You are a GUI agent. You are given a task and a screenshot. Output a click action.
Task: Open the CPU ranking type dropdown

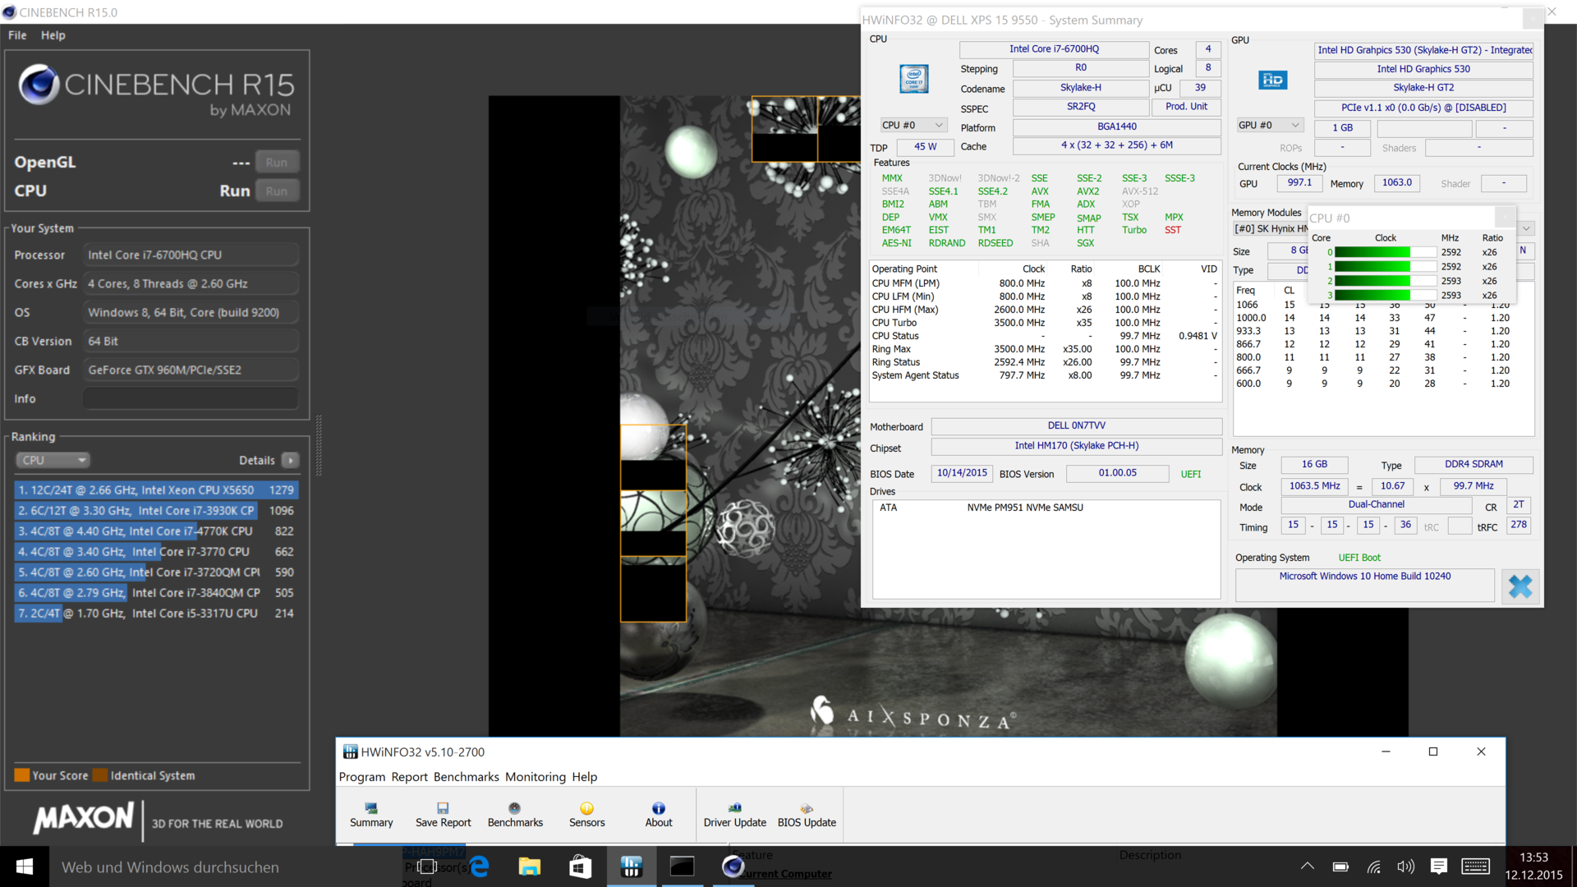click(x=53, y=461)
